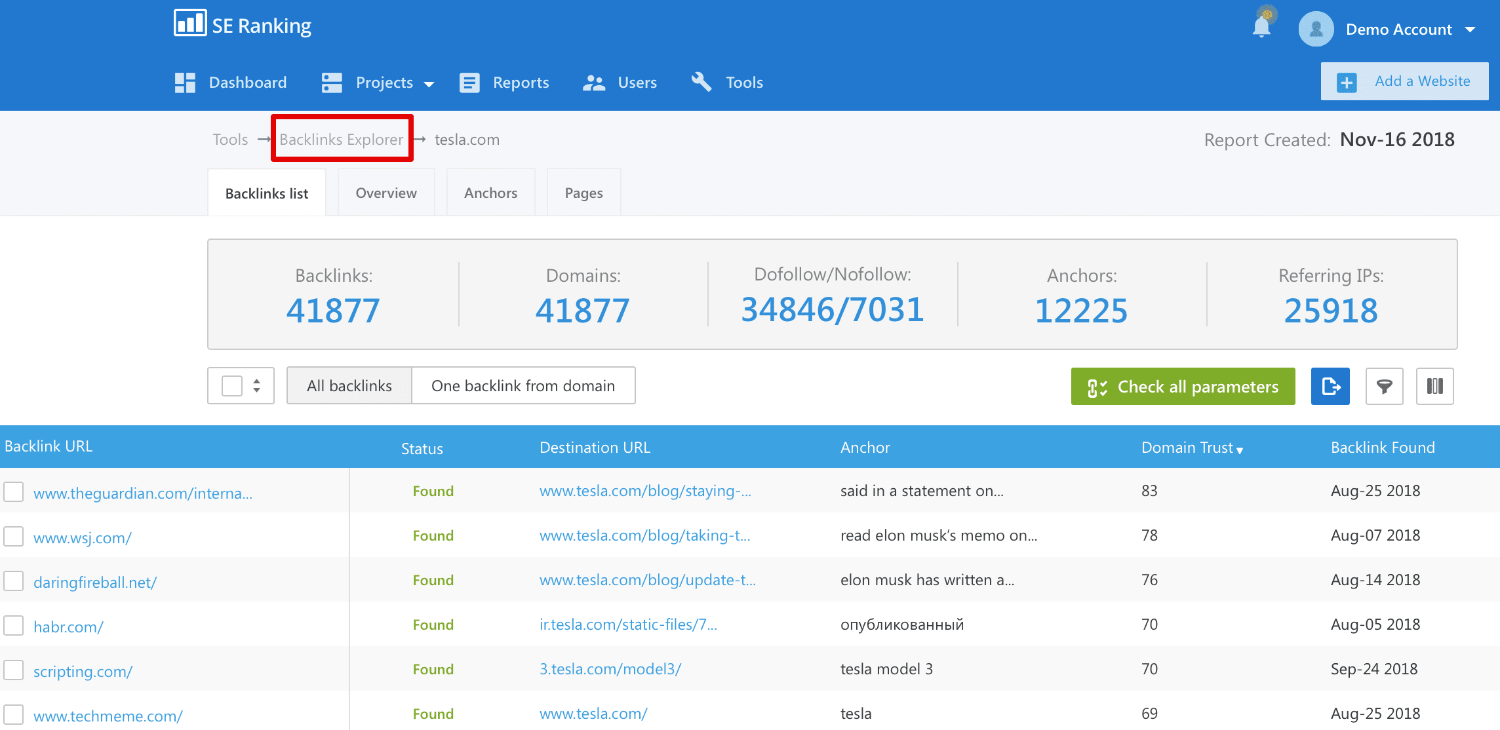1500x730 pixels.
Task: Open the www.wsj.com/ backlink
Action: pyautogui.click(x=83, y=537)
